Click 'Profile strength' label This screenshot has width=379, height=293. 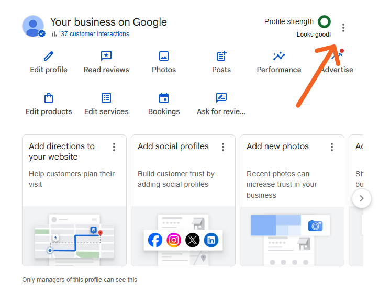point(288,22)
